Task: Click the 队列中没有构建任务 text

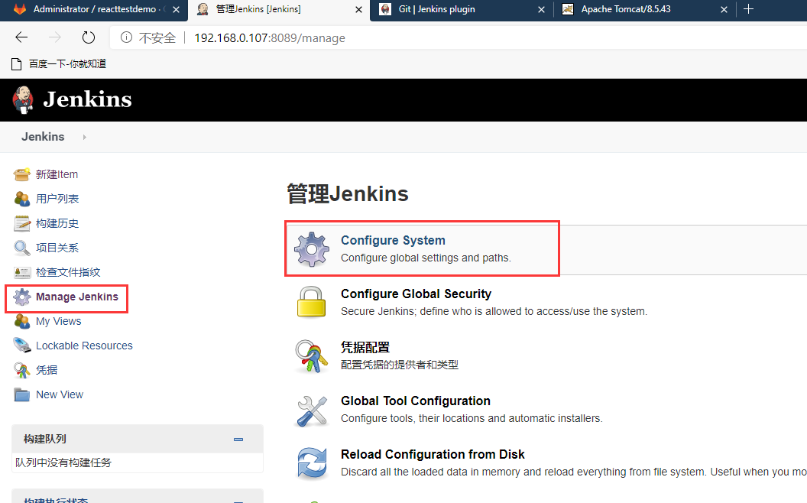Action: [63, 462]
